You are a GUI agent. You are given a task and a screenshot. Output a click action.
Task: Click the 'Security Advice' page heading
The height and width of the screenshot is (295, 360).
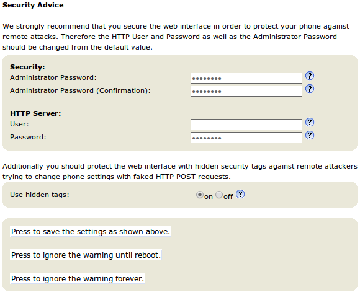[x=33, y=5]
